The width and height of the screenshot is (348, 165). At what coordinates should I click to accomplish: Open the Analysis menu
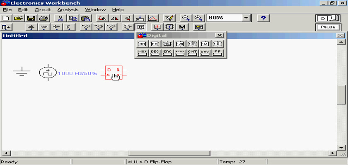[x=68, y=9]
